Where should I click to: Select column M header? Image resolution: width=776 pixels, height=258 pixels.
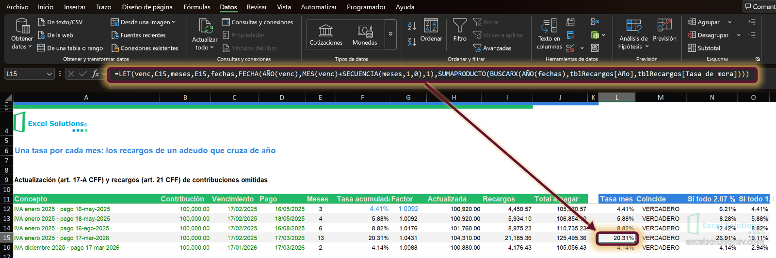pos(661,97)
